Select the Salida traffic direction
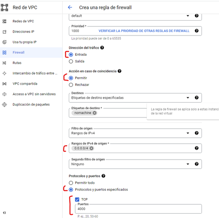The image size is (219, 218). [x=71, y=61]
